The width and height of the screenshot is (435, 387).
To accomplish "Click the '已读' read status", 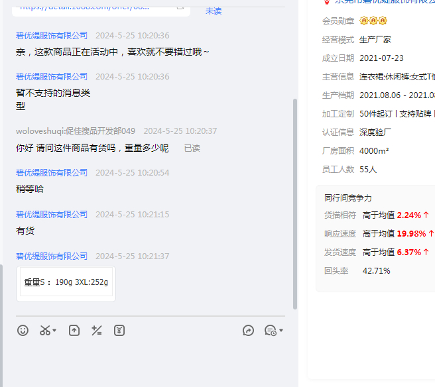I will pos(192,148).
